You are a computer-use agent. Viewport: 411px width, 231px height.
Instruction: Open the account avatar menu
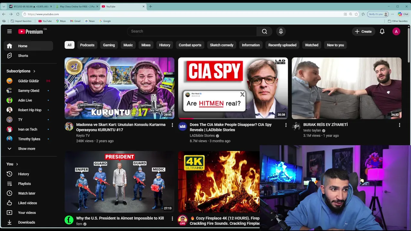(x=396, y=31)
